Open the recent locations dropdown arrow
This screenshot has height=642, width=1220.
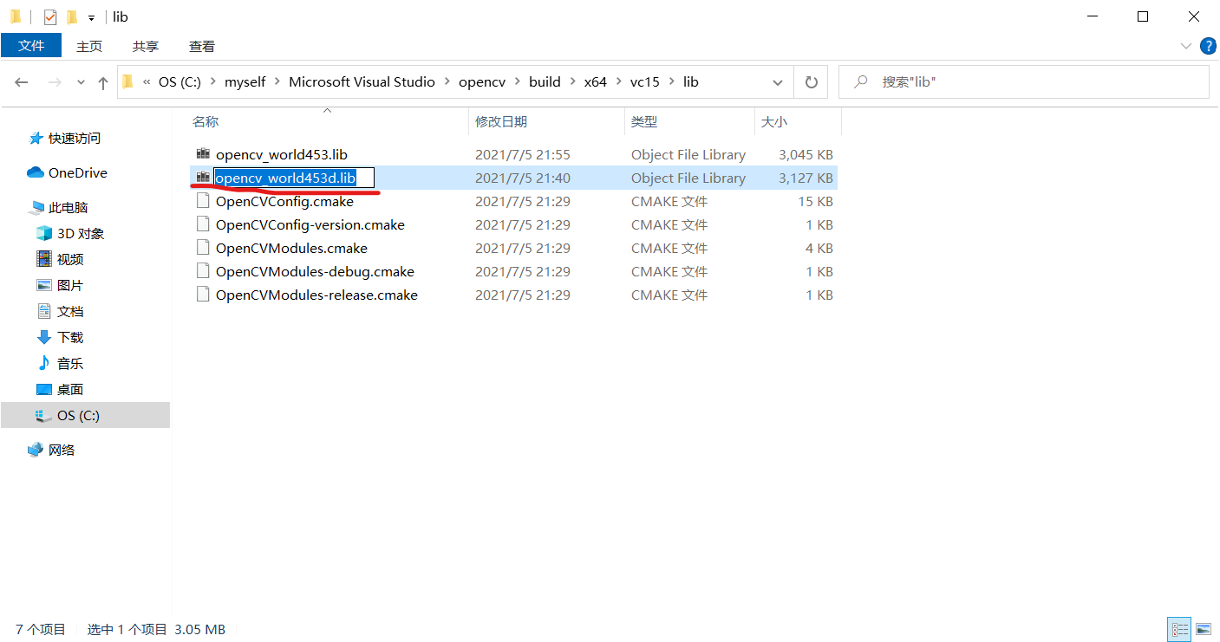81,83
